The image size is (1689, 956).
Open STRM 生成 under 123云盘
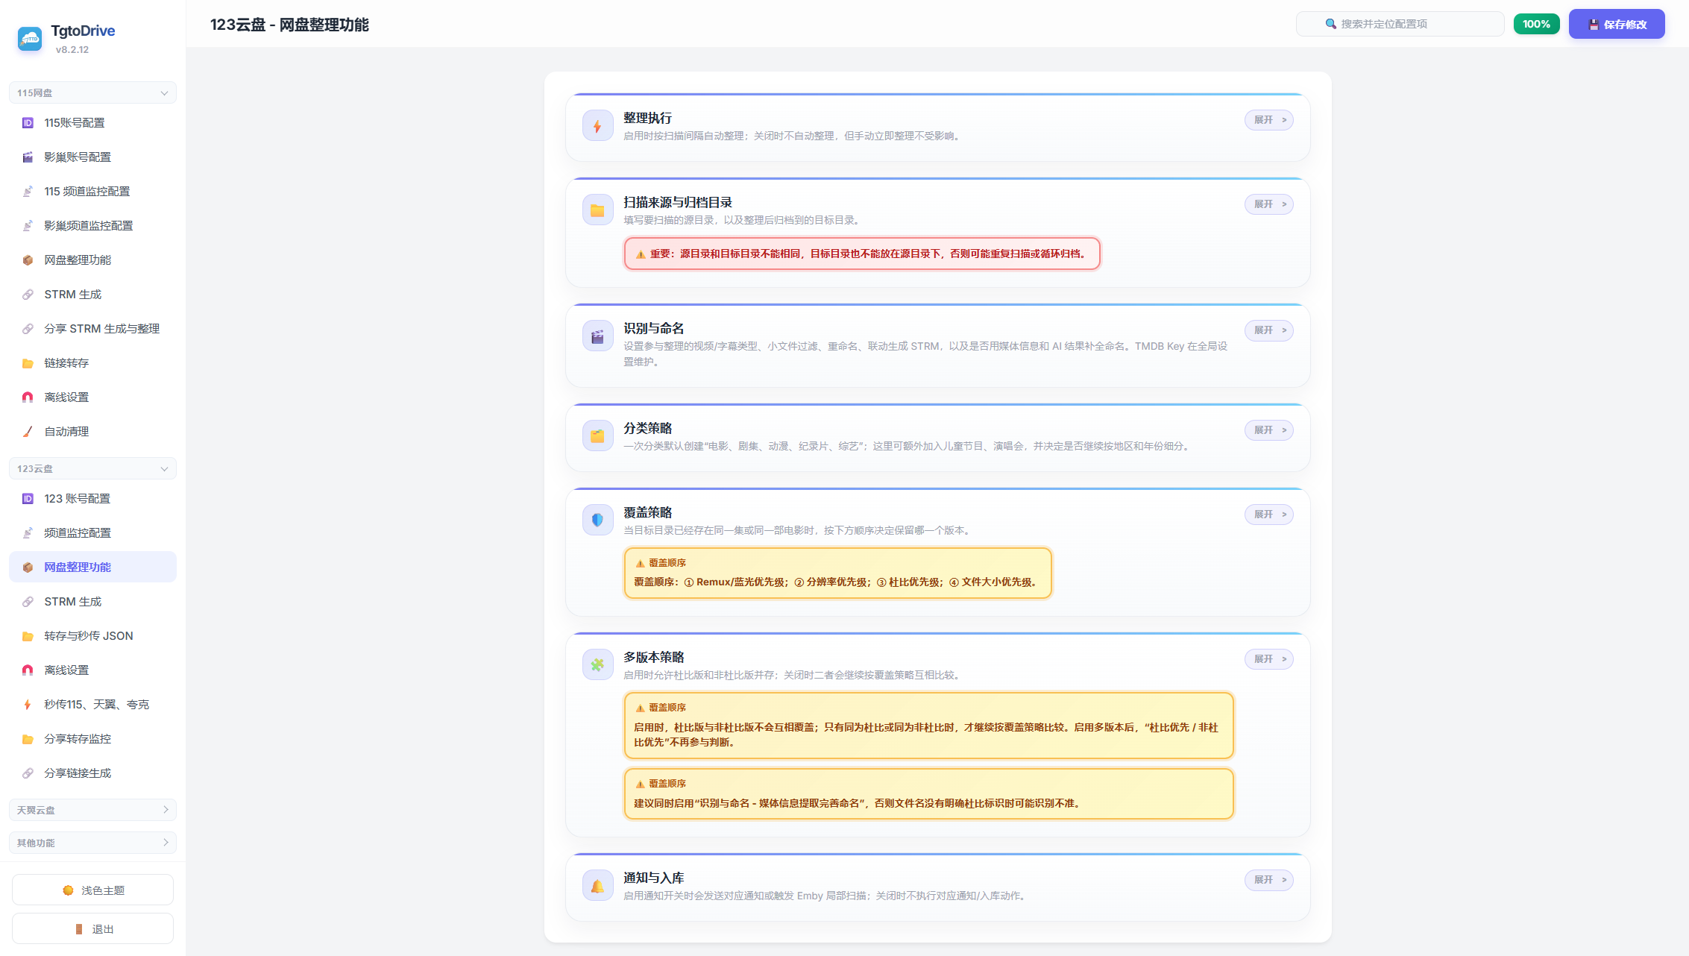[92, 602]
